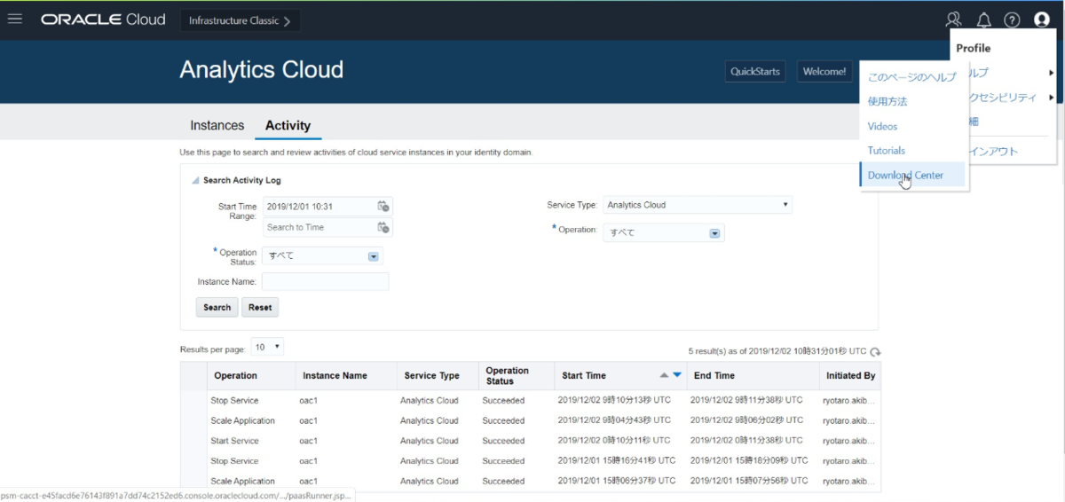Click the QuickStarts button
The image size is (1065, 502).
[x=754, y=71]
